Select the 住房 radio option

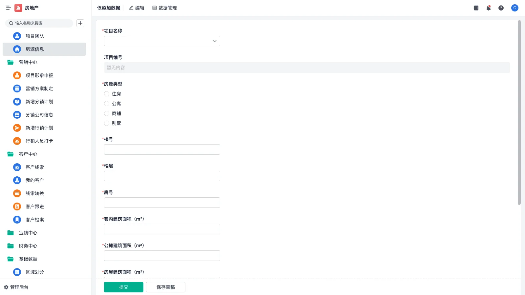pos(107,94)
